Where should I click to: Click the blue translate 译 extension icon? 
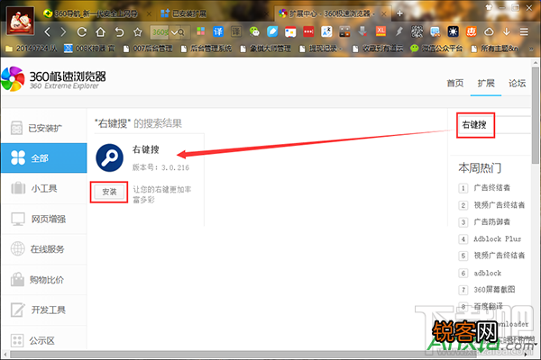tap(218, 31)
